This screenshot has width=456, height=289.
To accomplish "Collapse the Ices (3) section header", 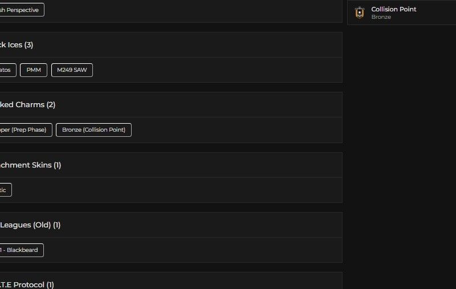I will pyautogui.click(x=17, y=45).
